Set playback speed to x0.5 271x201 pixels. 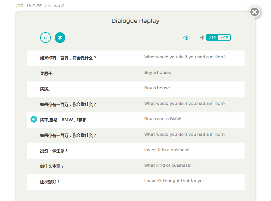point(224,38)
